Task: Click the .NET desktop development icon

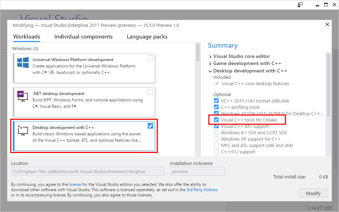Action: [x=23, y=96]
